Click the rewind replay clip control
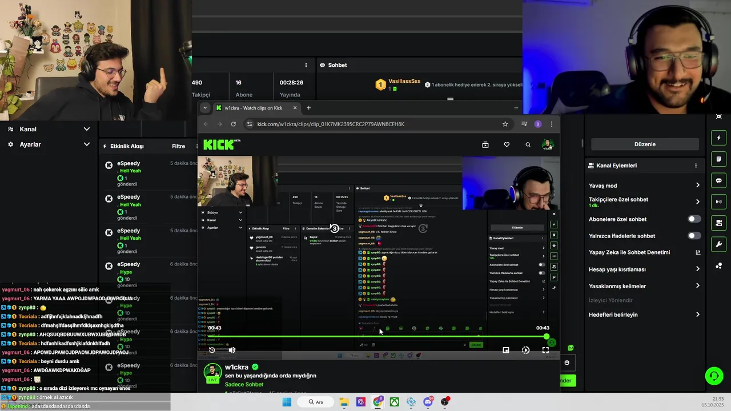731x411 pixels. pyautogui.click(x=212, y=350)
